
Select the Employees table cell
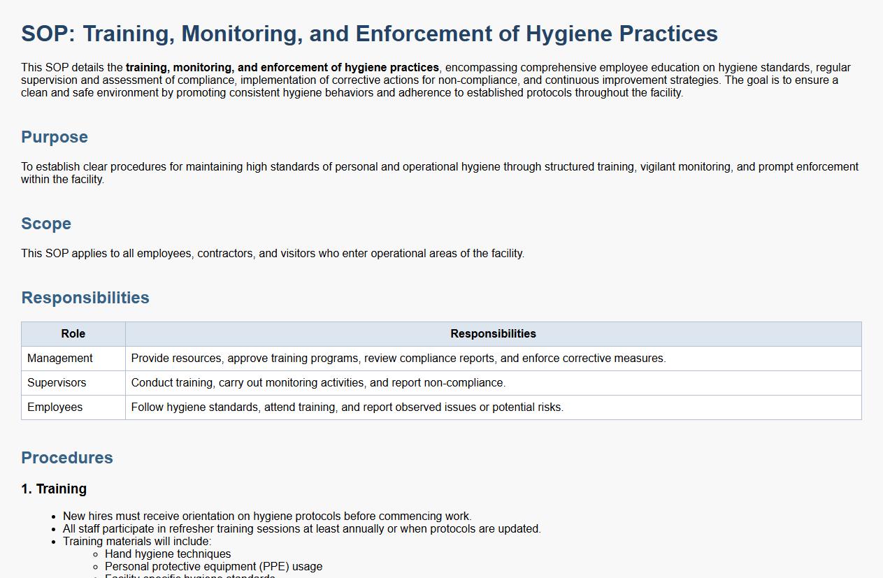coord(55,407)
